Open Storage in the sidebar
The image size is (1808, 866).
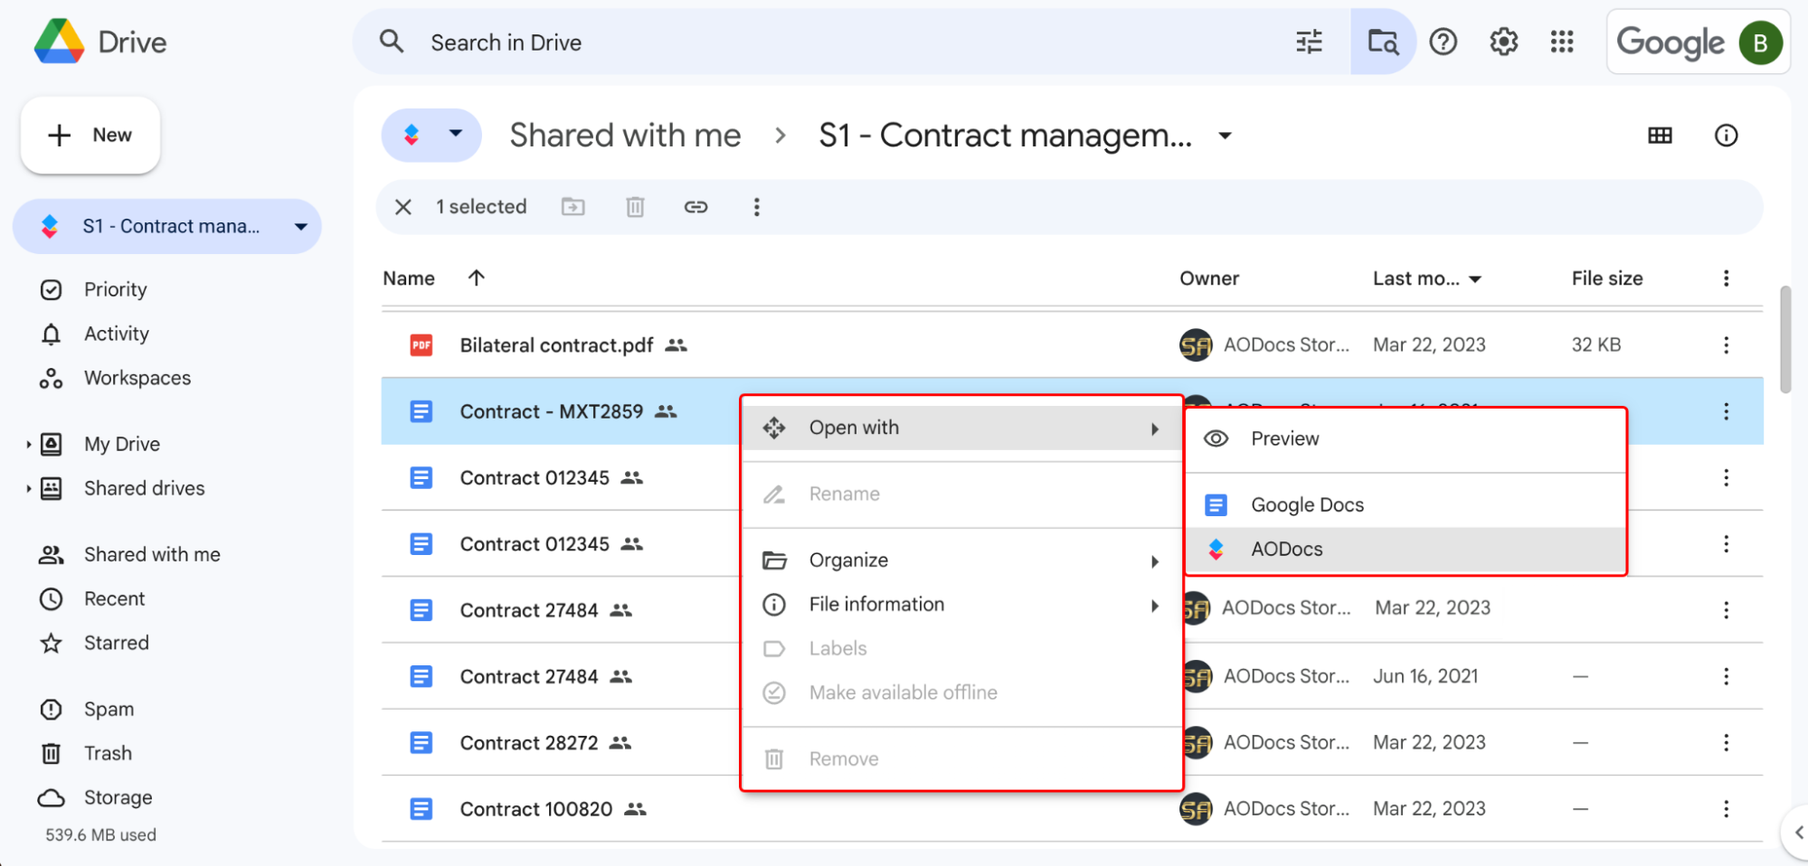118,797
